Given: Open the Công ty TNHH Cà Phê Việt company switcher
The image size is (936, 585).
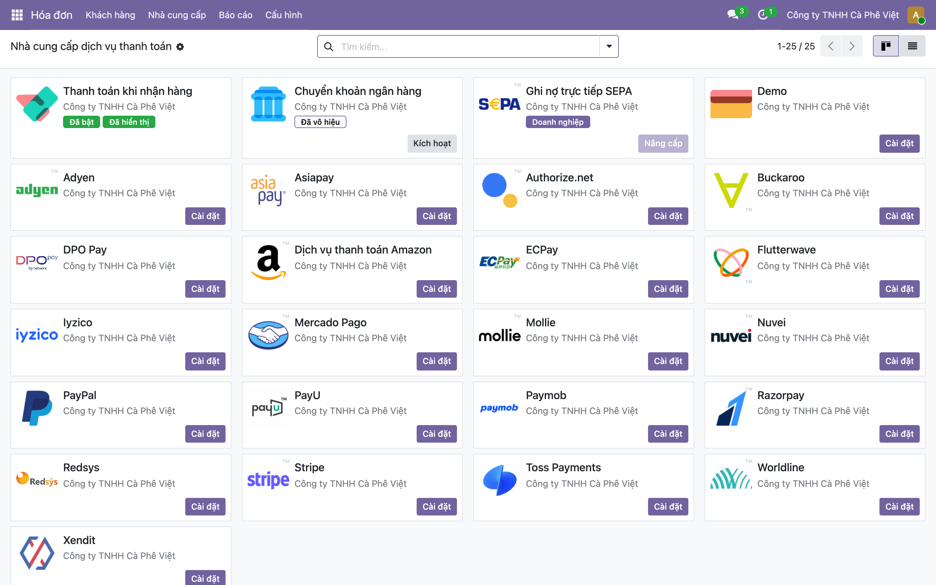Looking at the screenshot, I should (842, 15).
